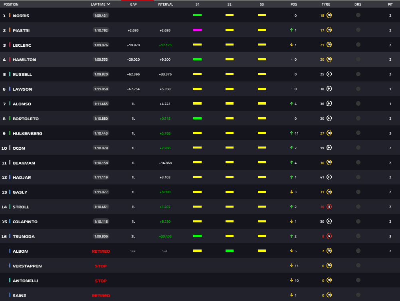Click Stroll's red soft tyre icon
Image resolution: width=400 pixels, height=301 pixels.
click(329, 207)
